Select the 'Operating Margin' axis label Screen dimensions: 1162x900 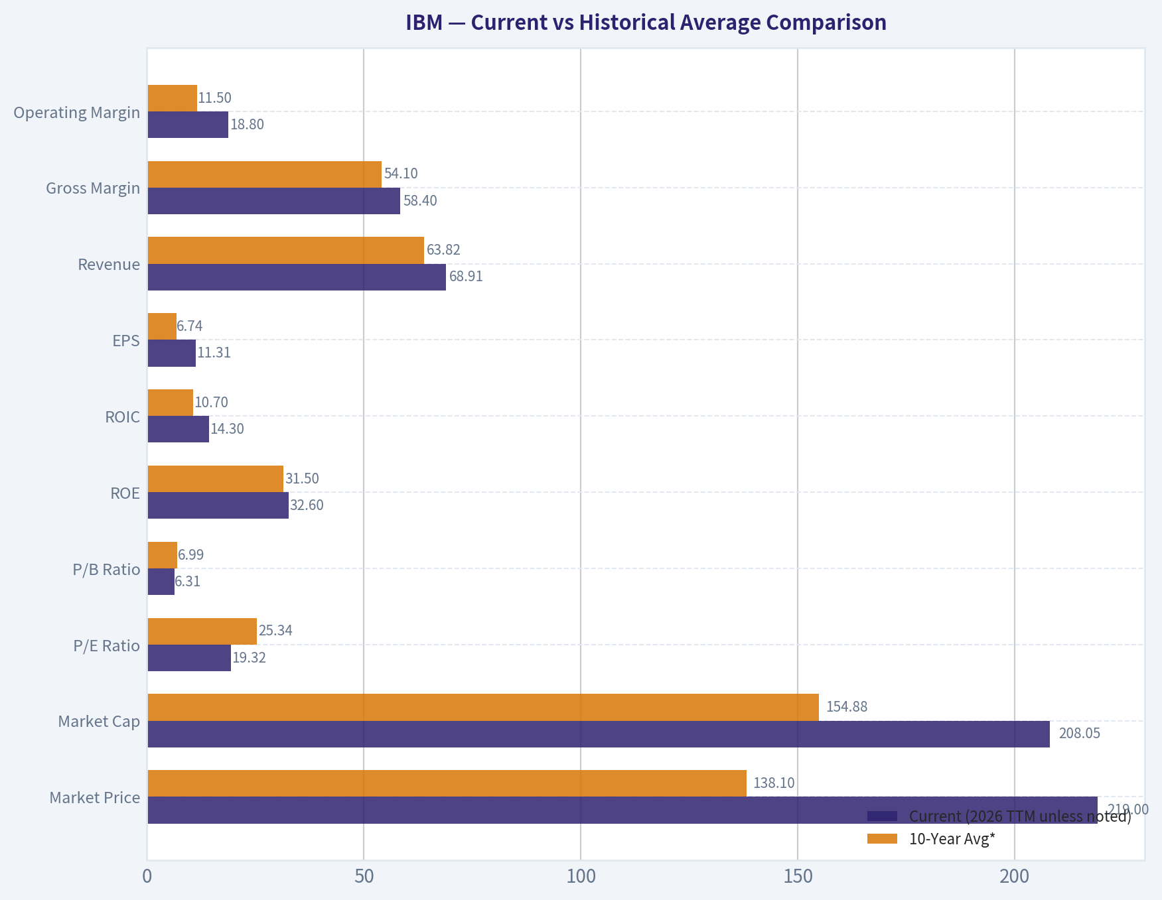tap(77, 112)
